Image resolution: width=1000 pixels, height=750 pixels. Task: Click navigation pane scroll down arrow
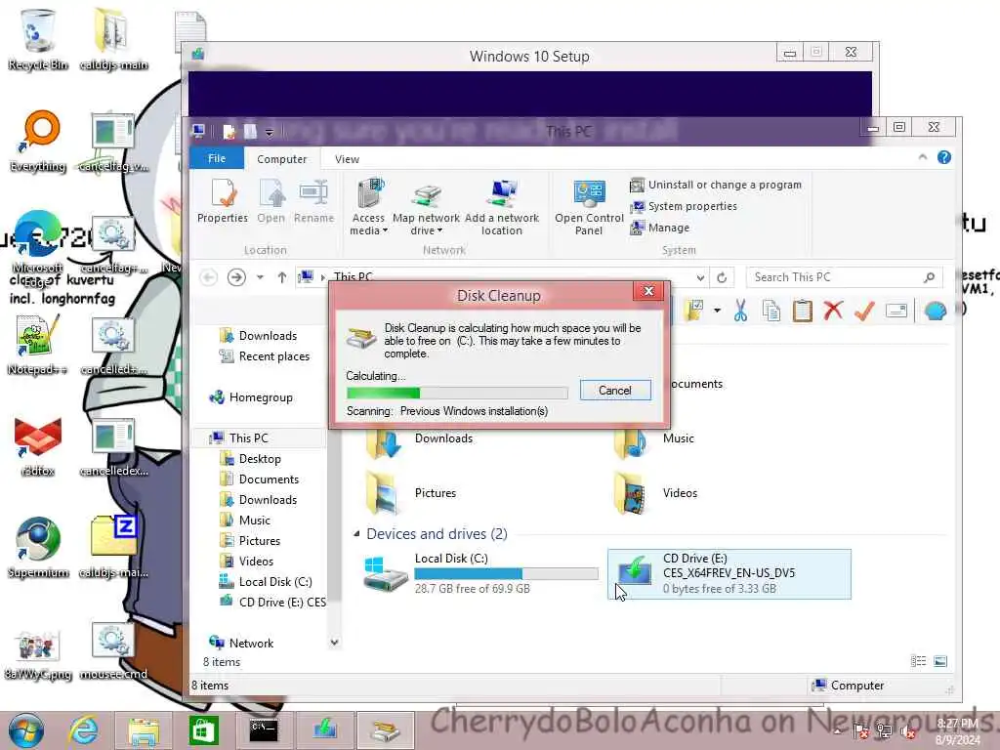(334, 643)
